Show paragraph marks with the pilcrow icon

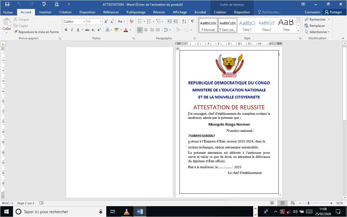click(192, 21)
